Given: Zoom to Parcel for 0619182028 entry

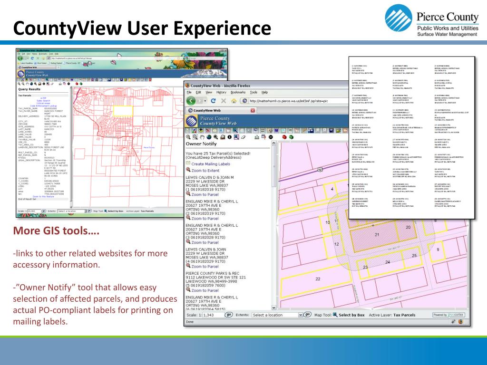Looking at the screenshot, I should pyautogui.click(x=205, y=242).
